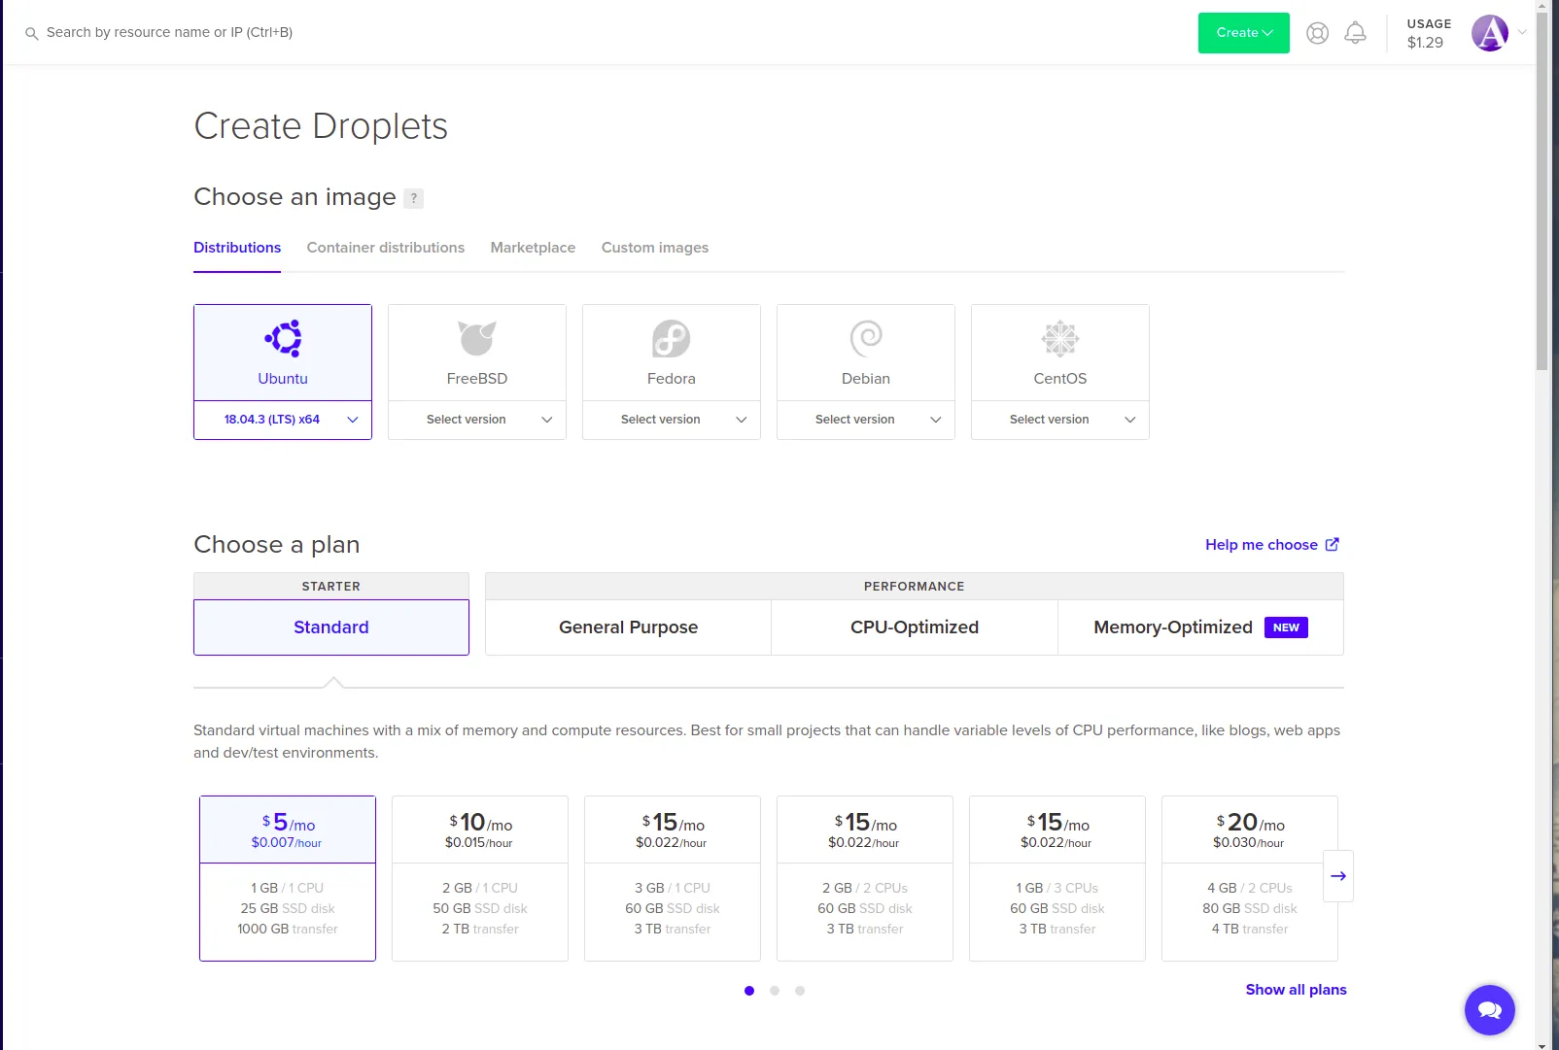Viewport: 1559px width, 1050px height.
Task: Choose the $15/mo 1 GB / 3 CPUs plan
Action: tap(1057, 879)
